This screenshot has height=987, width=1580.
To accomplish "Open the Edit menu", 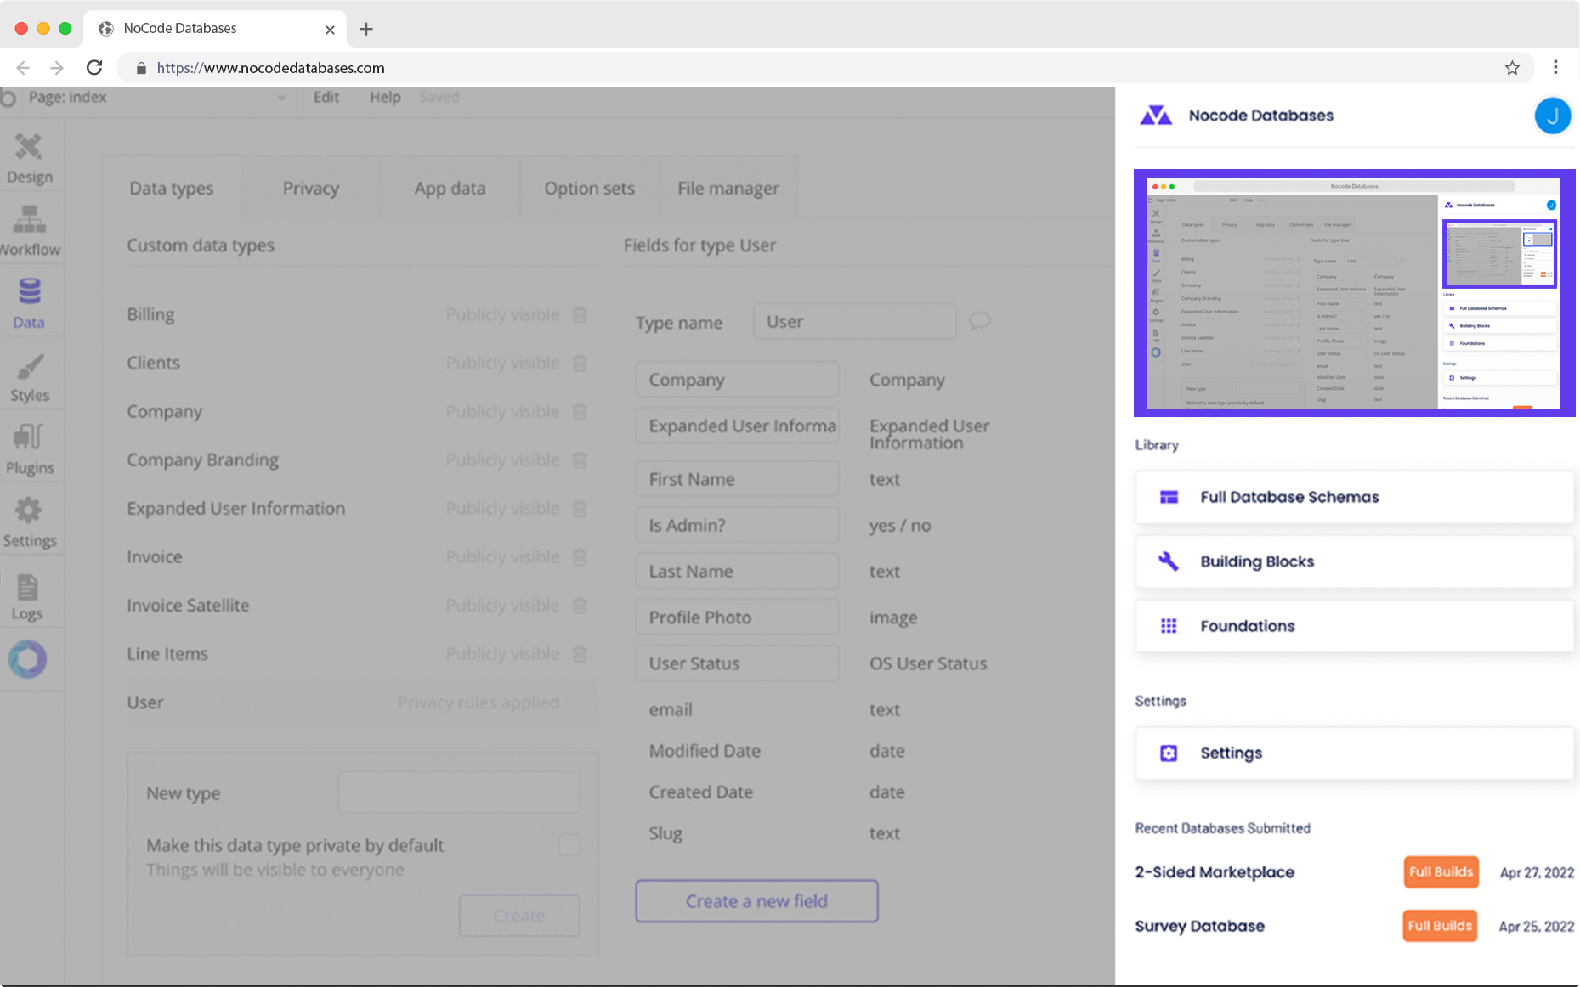I will 326,98.
